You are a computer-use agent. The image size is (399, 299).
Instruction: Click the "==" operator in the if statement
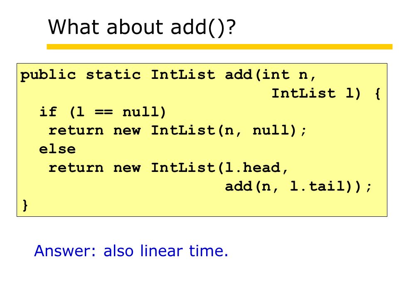(103, 112)
